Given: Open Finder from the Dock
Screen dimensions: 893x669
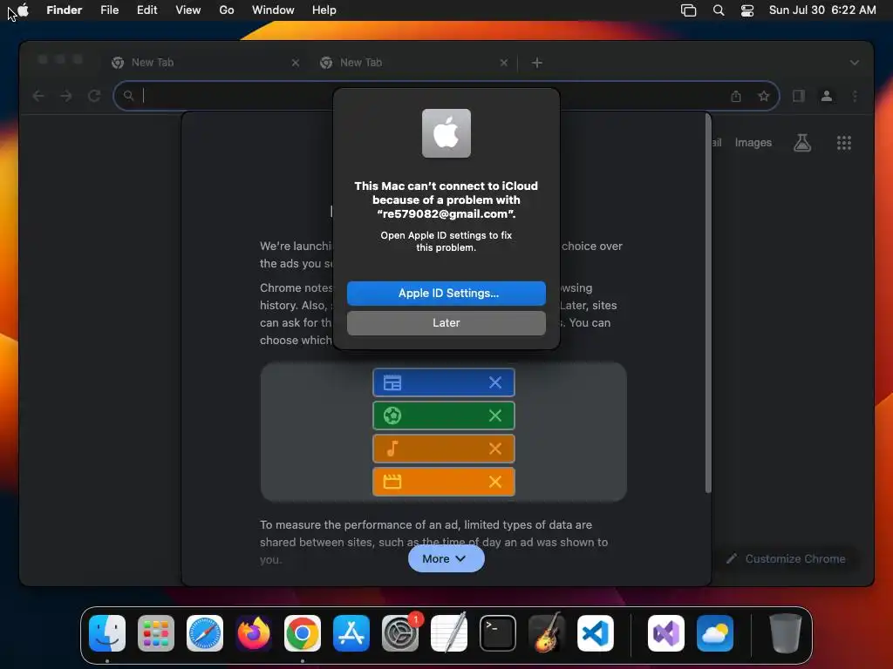Looking at the screenshot, I should point(107,633).
